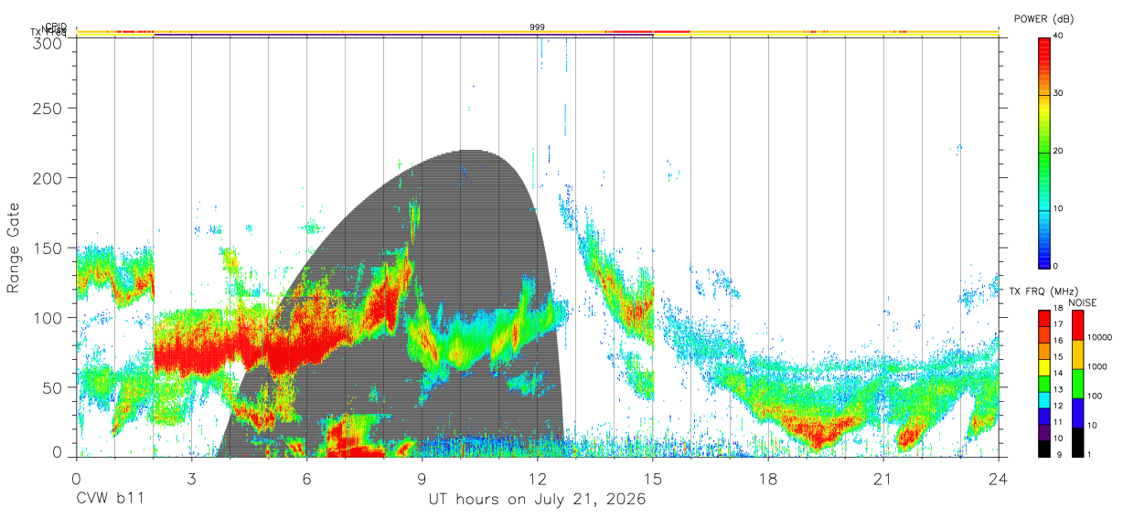Click the '15' hour tick on the x-axis
1123x518 pixels.
click(x=652, y=479)
